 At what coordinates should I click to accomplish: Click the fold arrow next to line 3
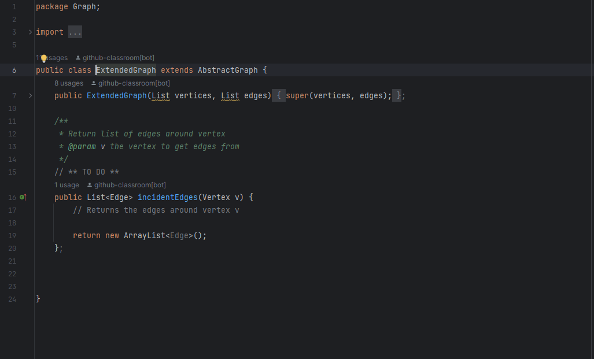coord(30,32)
